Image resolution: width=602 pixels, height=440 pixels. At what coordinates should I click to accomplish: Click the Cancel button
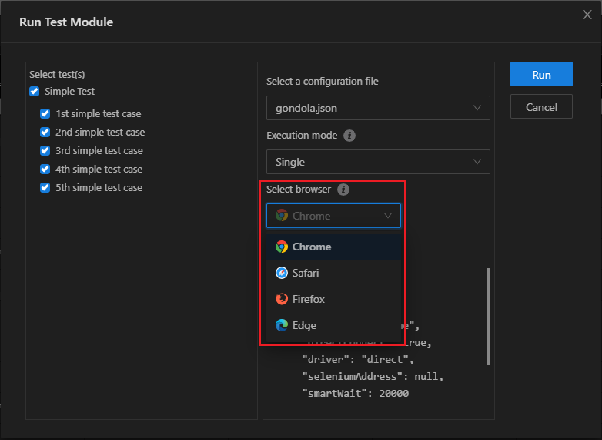(541, 107)
